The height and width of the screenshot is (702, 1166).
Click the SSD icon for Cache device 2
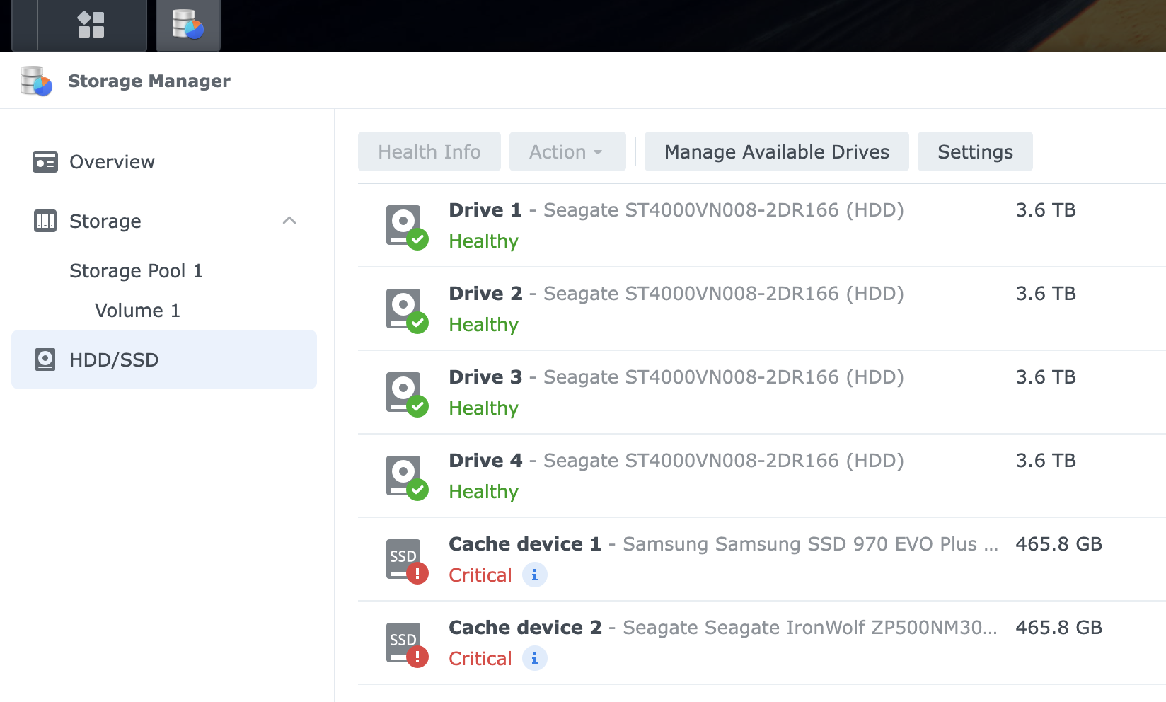[x=403, y=643]
